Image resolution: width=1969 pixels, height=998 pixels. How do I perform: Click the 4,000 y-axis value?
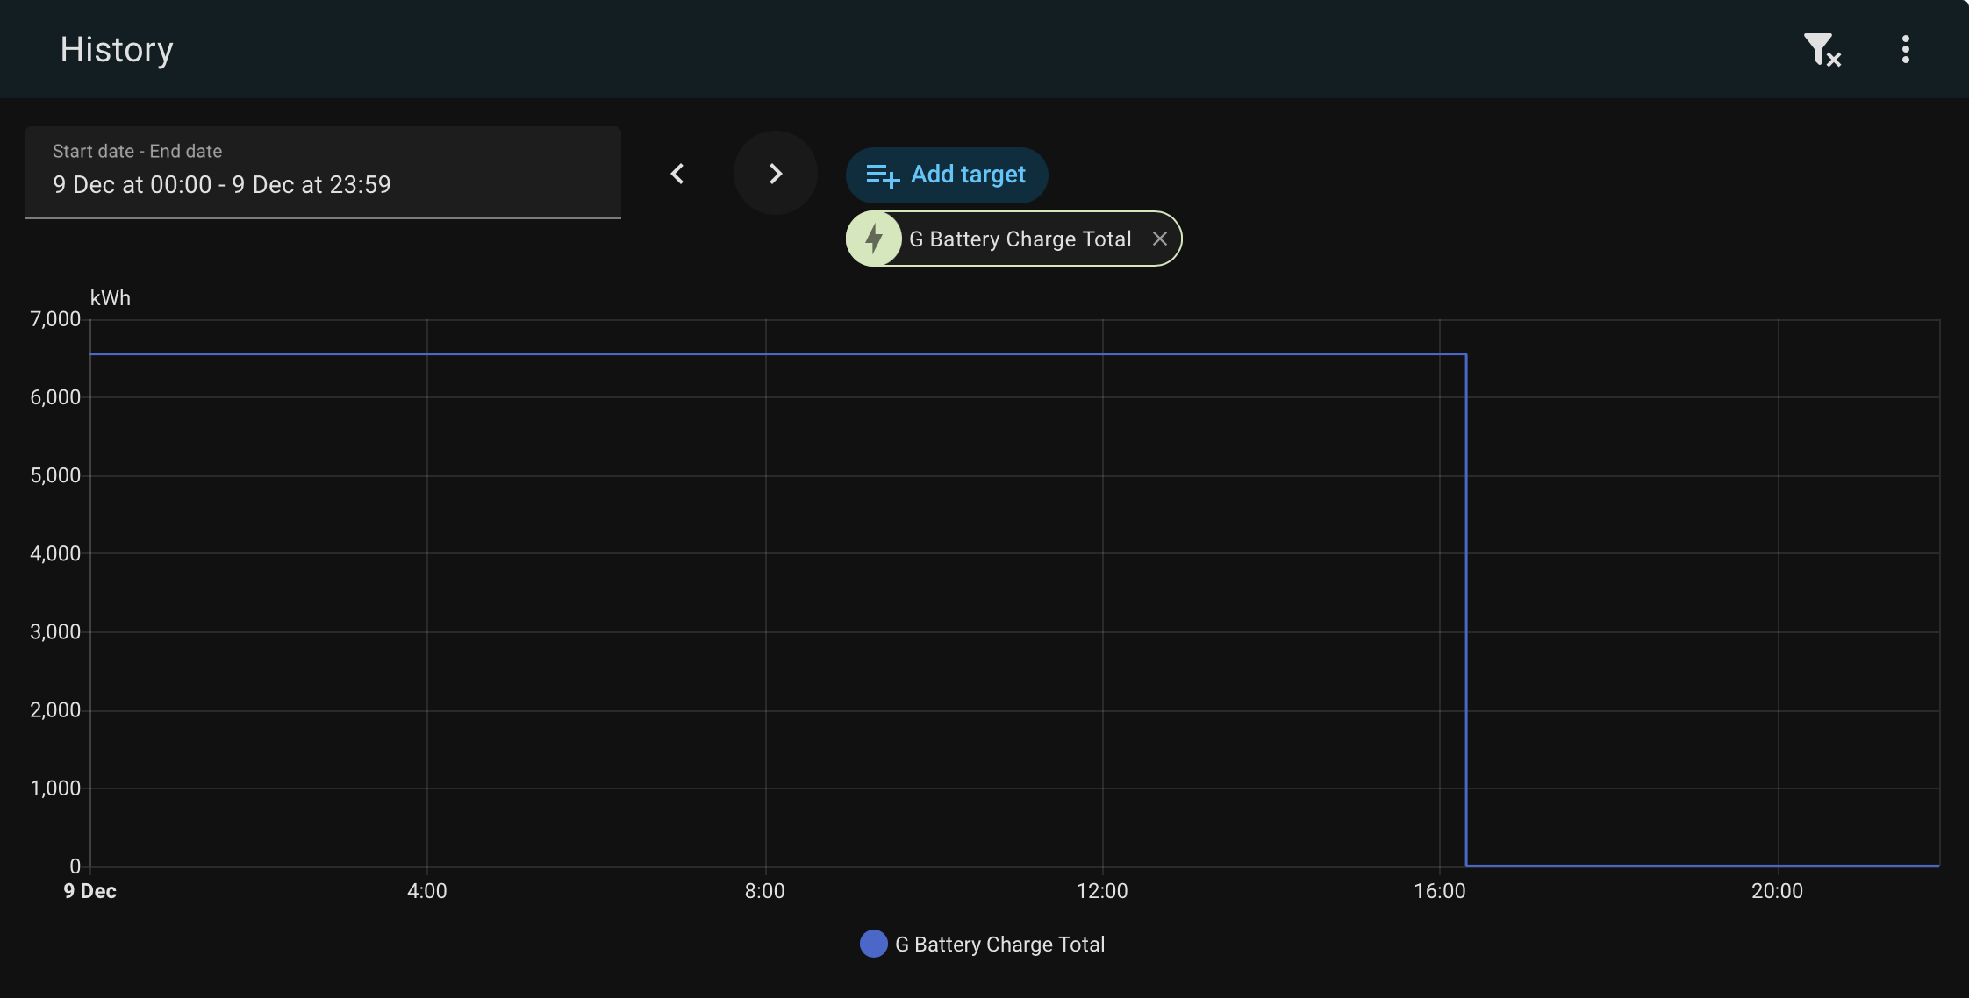pyautogui.click(x=55, y=553)
